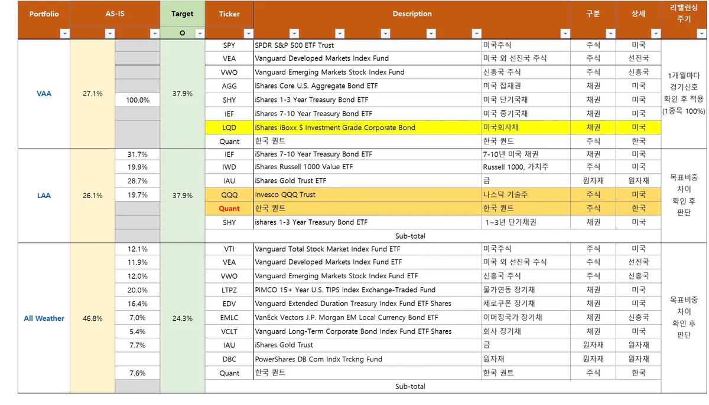This screenshot has height=405, width=709.
Task: Select the red Quant ticker cell
Action: click(x=229, y=208)
